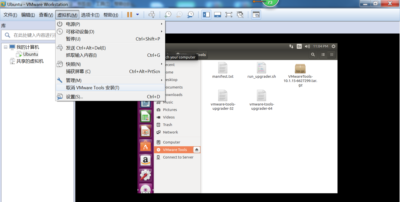Viewport: 400px width, 202px height.
Task: Open System Settings from the dock
Action: (x=145, y=175)
